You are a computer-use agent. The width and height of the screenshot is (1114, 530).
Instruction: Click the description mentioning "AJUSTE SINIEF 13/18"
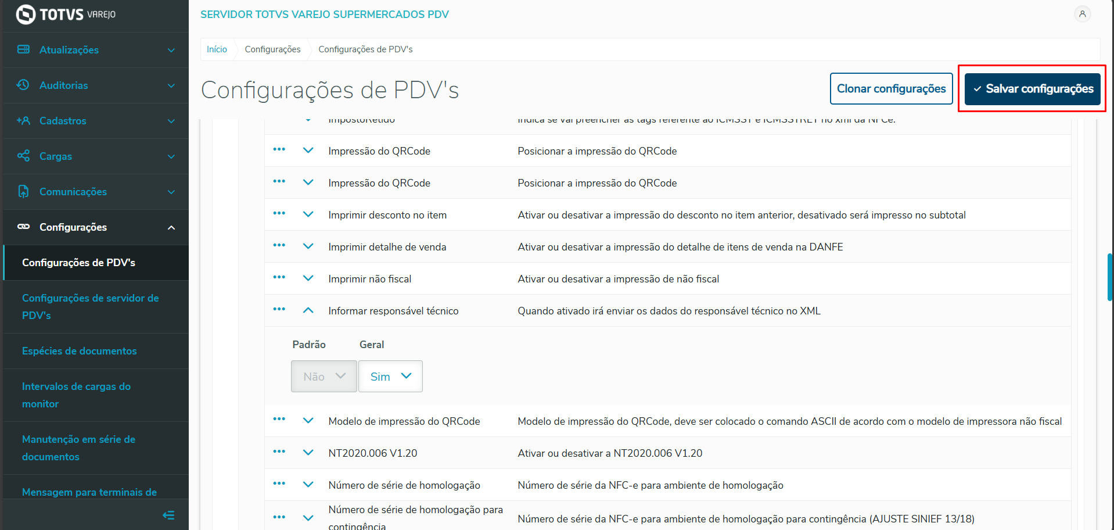[x=746, y=519]
